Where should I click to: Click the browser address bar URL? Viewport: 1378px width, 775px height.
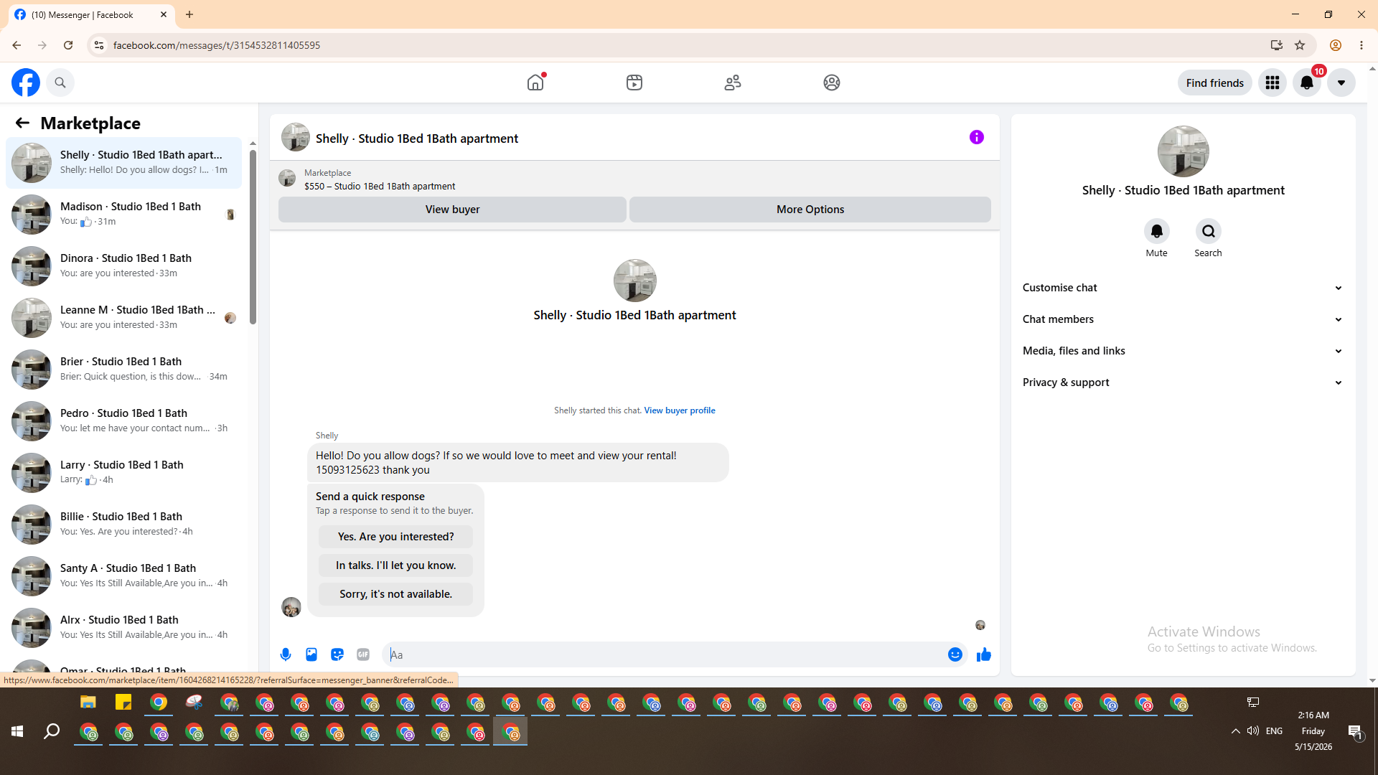(217, 45)
